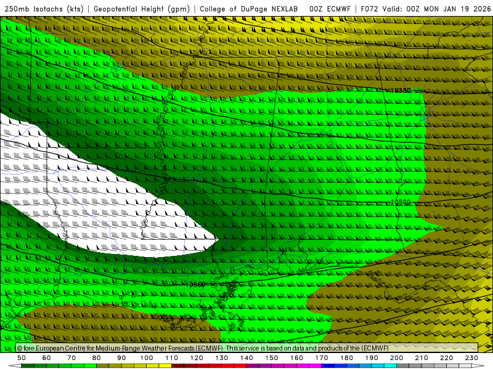This screenshot has width=493, height=369.
Task: Click the "Valid: 00Z MON JAN 19 2026" text
Action: 437,9
